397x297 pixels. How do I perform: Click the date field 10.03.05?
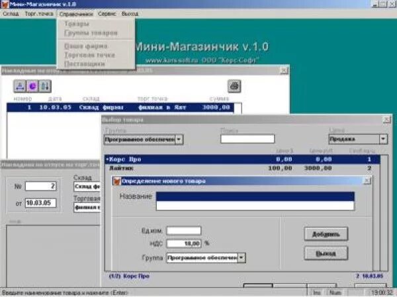(x=40, y=203)
